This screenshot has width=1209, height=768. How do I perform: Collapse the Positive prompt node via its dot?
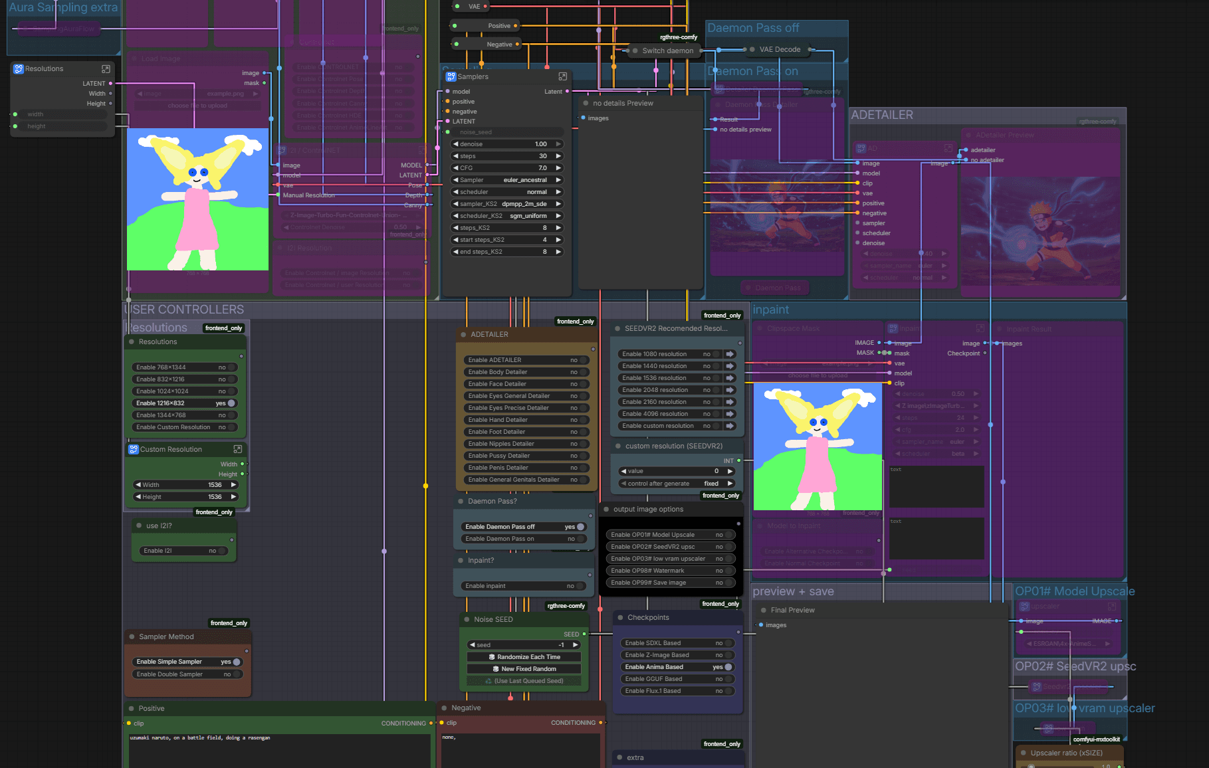(x=131, y=708)
